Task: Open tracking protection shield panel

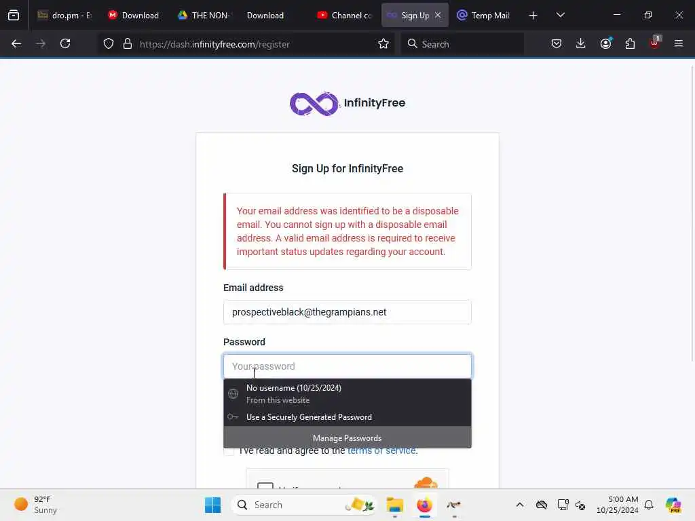Action: pyautogui.click(x=109, y=43)
